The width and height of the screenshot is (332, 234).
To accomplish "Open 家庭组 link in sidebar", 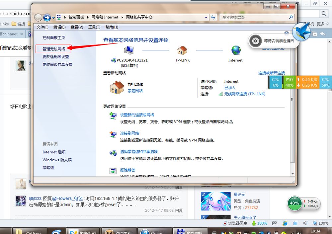I will tap(48, 168).
